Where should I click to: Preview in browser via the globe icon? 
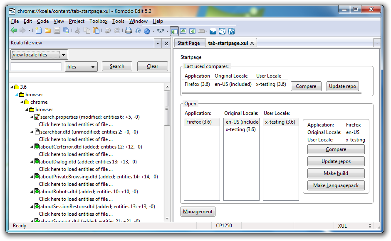[147, 31]
